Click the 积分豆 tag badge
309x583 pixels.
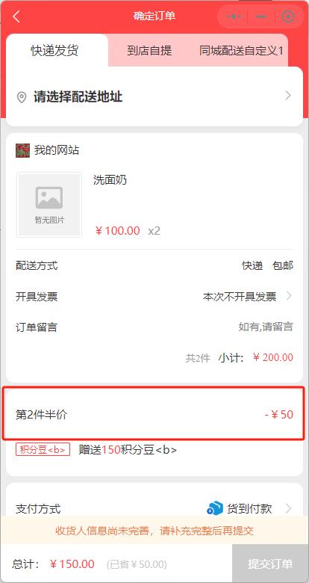click(43, 449)
